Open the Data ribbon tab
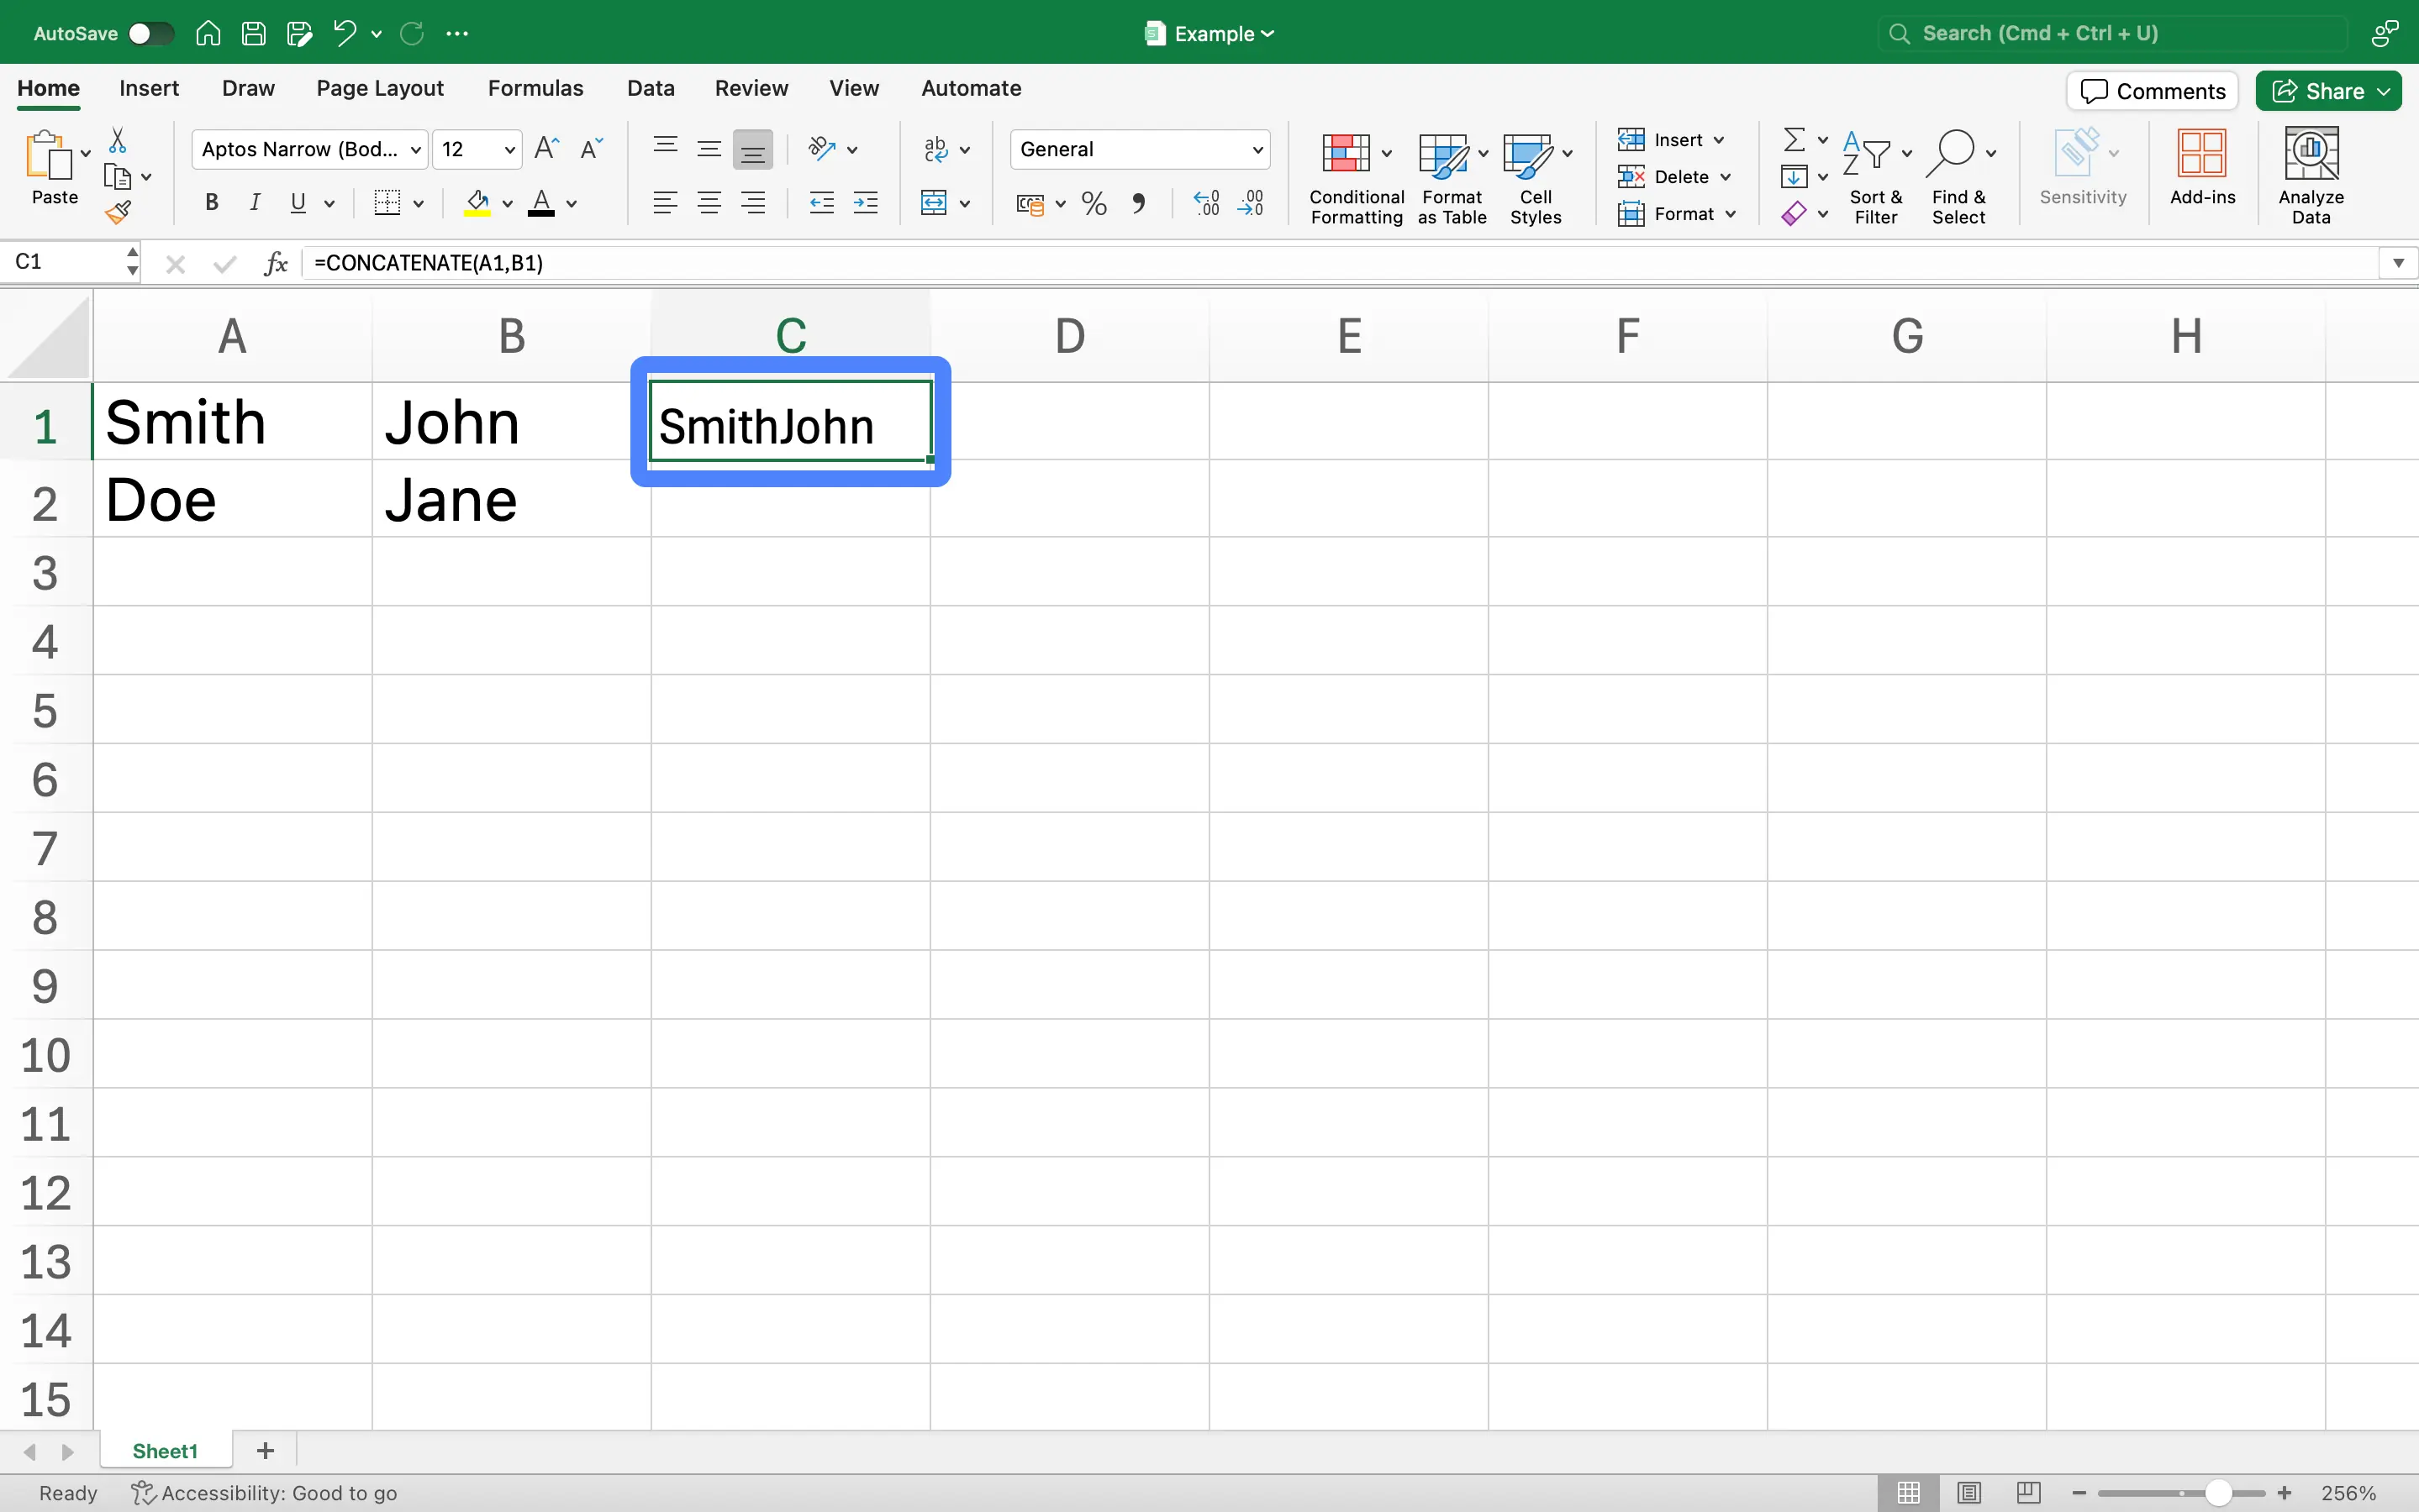The height and width of the screenshot is (1512, 2419). point(651,88)
